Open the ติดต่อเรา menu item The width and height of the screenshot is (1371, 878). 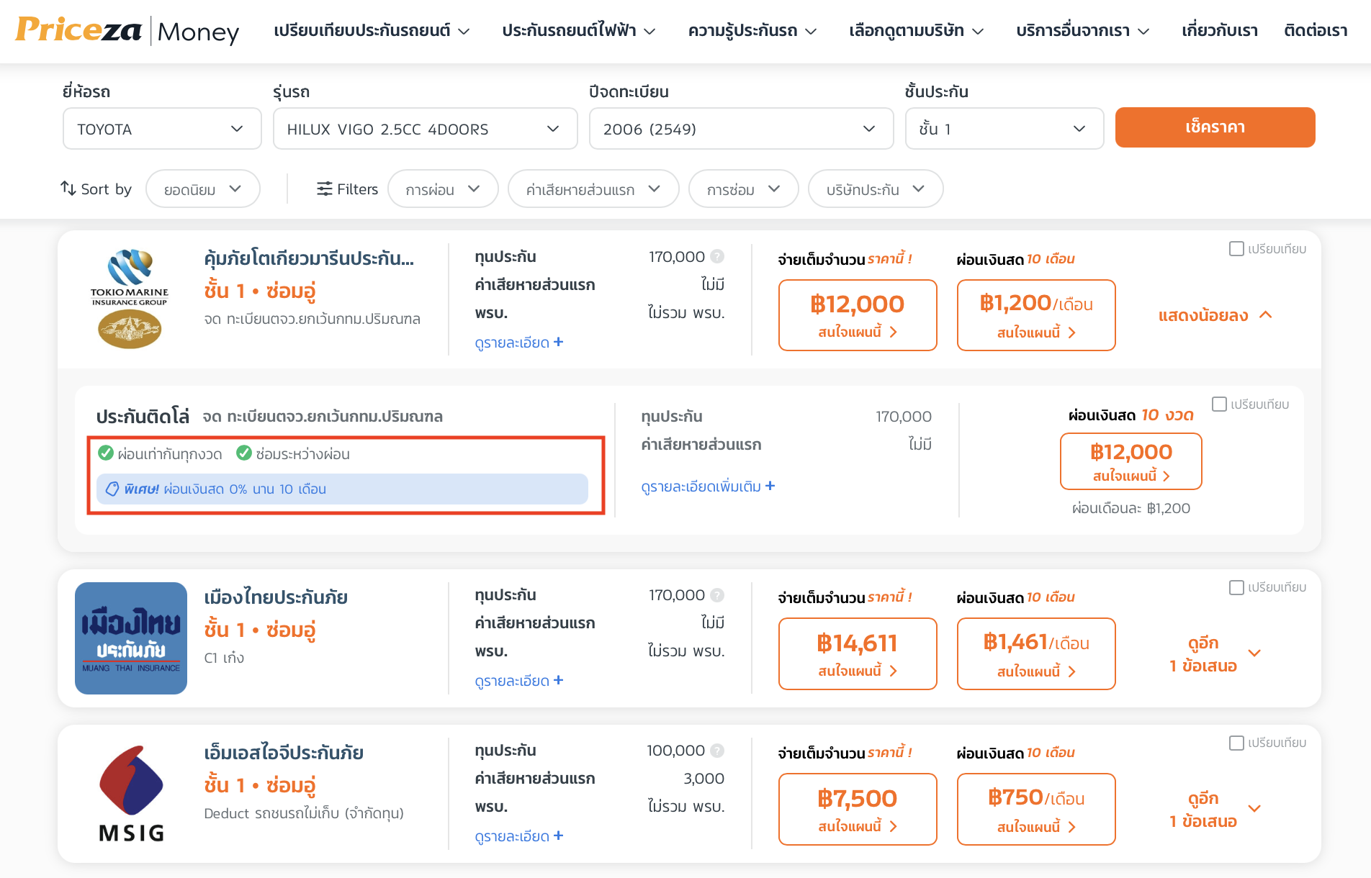coord(1316,31)
